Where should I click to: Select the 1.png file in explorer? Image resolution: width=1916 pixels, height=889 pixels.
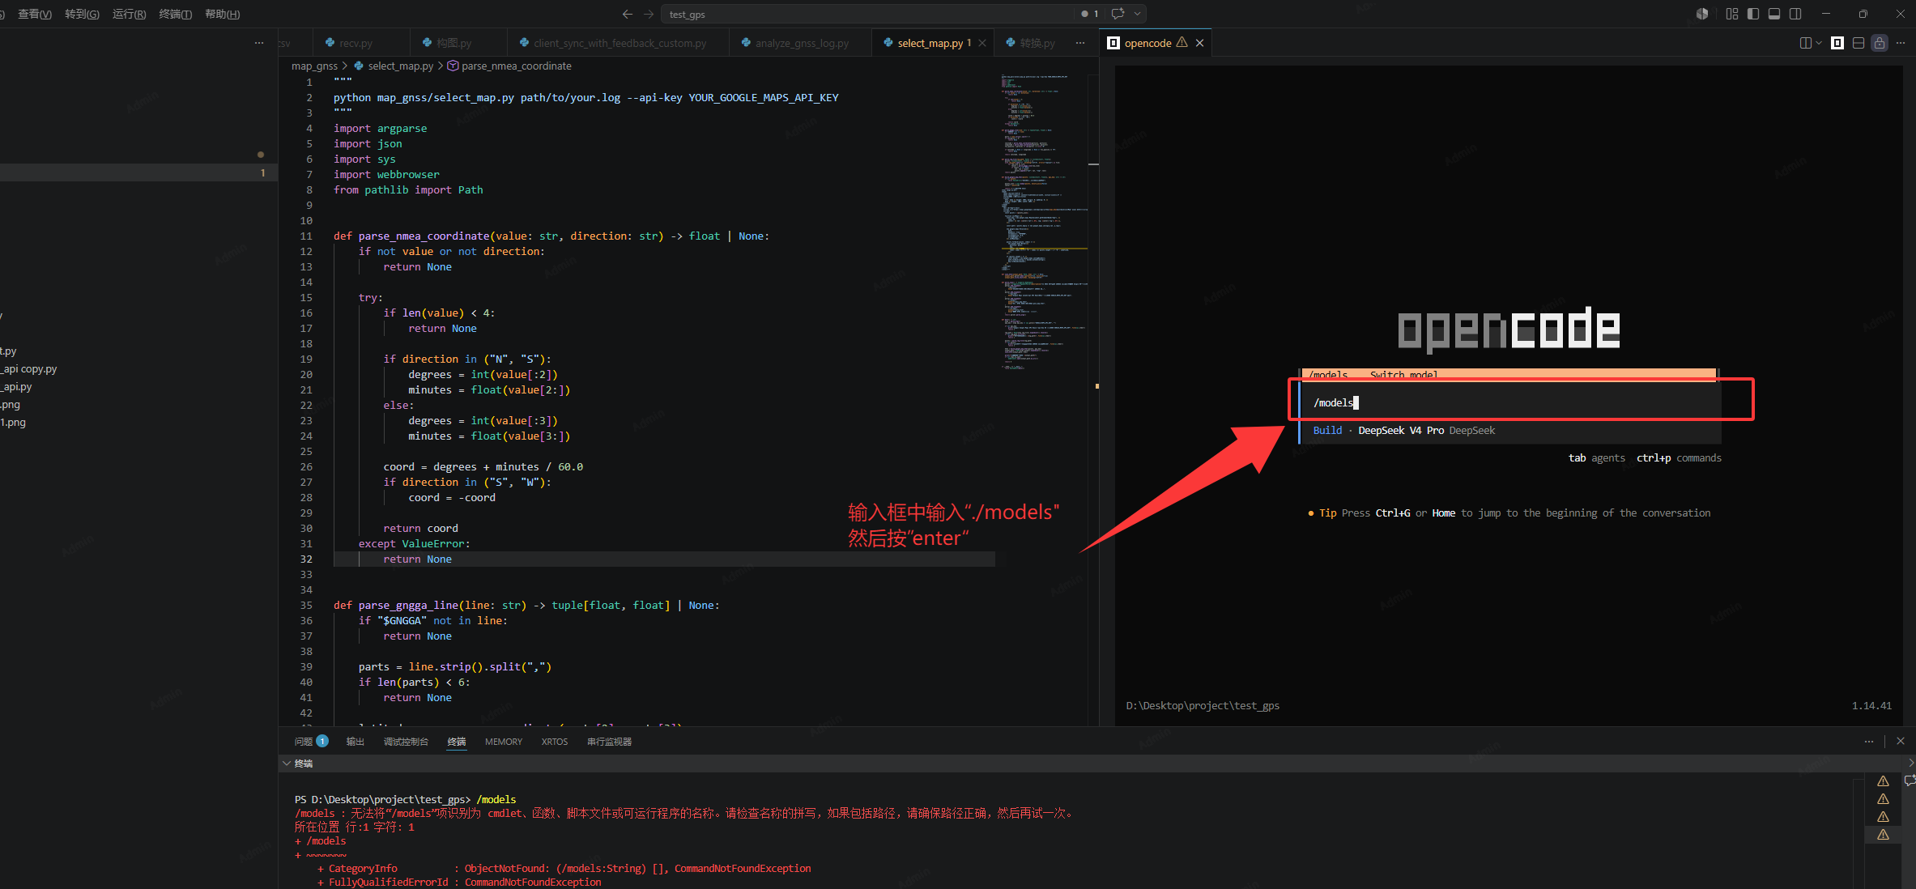click(13, 422)
